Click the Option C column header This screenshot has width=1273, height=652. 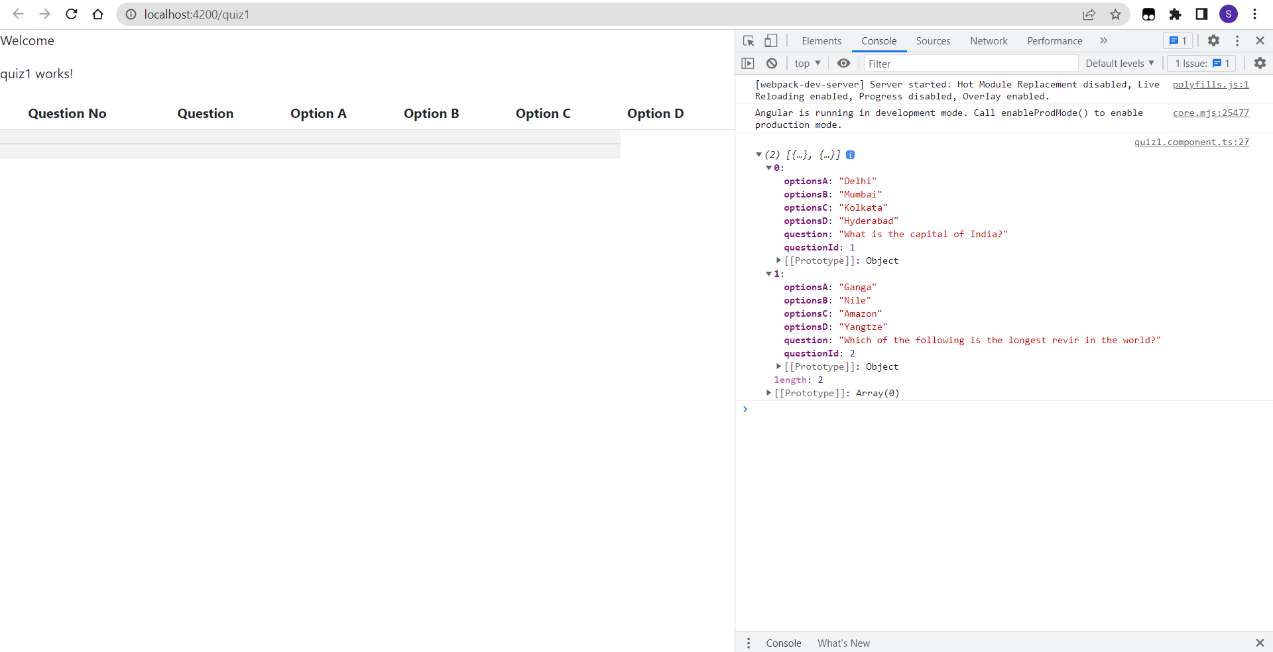click(x=543, y=113)
